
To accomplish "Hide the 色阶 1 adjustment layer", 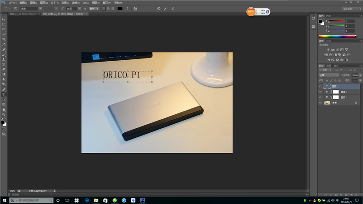I will click(320, 97).
